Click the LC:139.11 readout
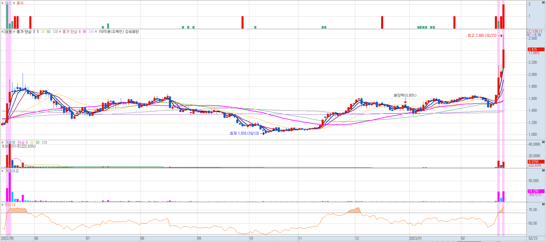The height and width of the screenshot is (242, 546). tap(534, 31)
